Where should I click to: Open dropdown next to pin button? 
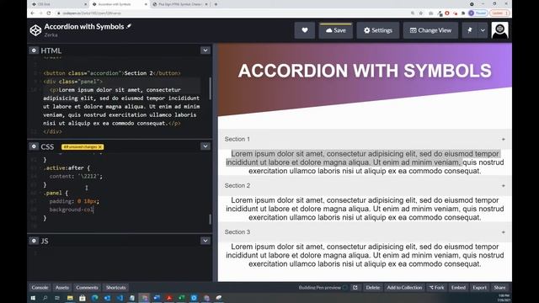click(483, 30)
